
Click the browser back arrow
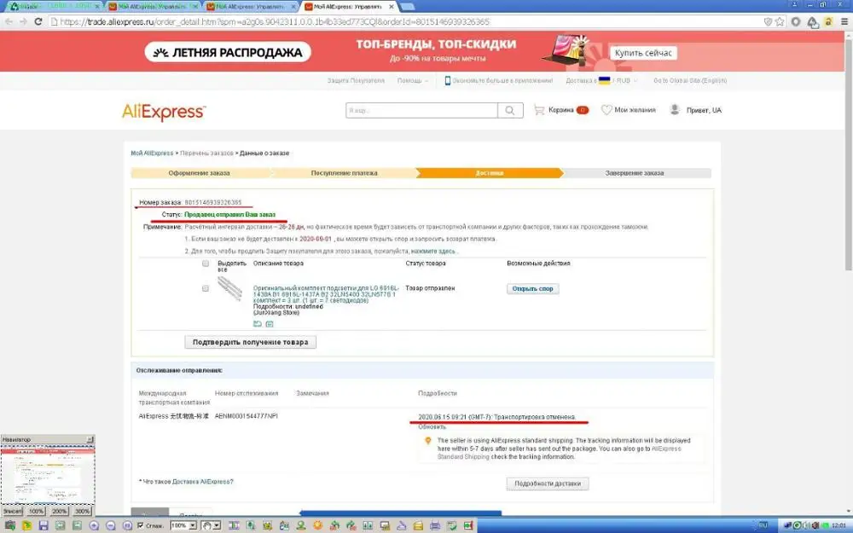coord(9,22)
